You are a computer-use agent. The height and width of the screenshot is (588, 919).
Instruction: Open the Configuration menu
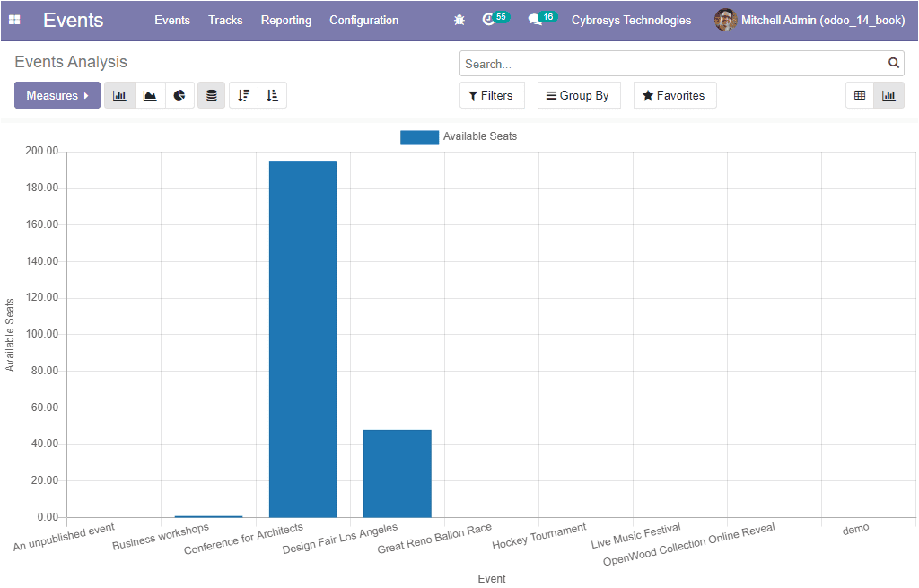click(364, 20)
